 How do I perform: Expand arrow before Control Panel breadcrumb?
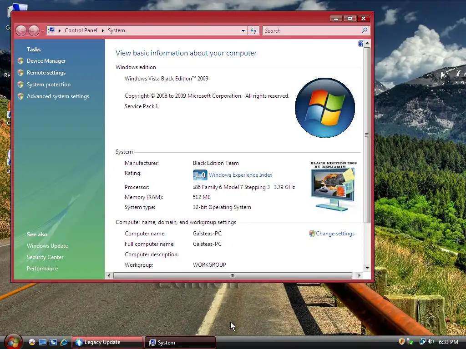point(60,30)
